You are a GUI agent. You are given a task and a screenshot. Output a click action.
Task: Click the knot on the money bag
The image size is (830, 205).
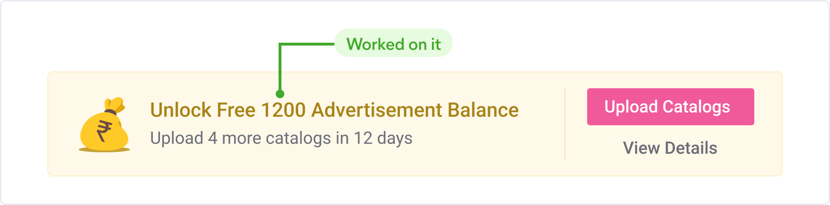(110, 112)
